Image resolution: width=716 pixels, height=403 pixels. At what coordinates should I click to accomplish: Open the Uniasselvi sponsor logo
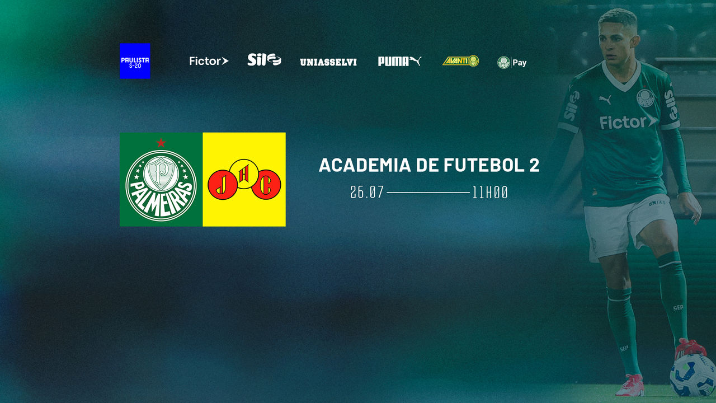tap(328, 62)
